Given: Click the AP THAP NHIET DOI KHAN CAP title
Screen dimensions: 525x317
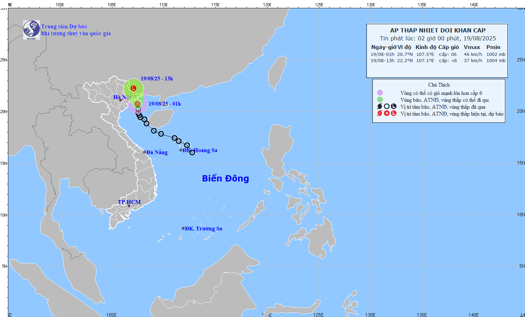Looking at the screenshot, I should click(438, 30).
